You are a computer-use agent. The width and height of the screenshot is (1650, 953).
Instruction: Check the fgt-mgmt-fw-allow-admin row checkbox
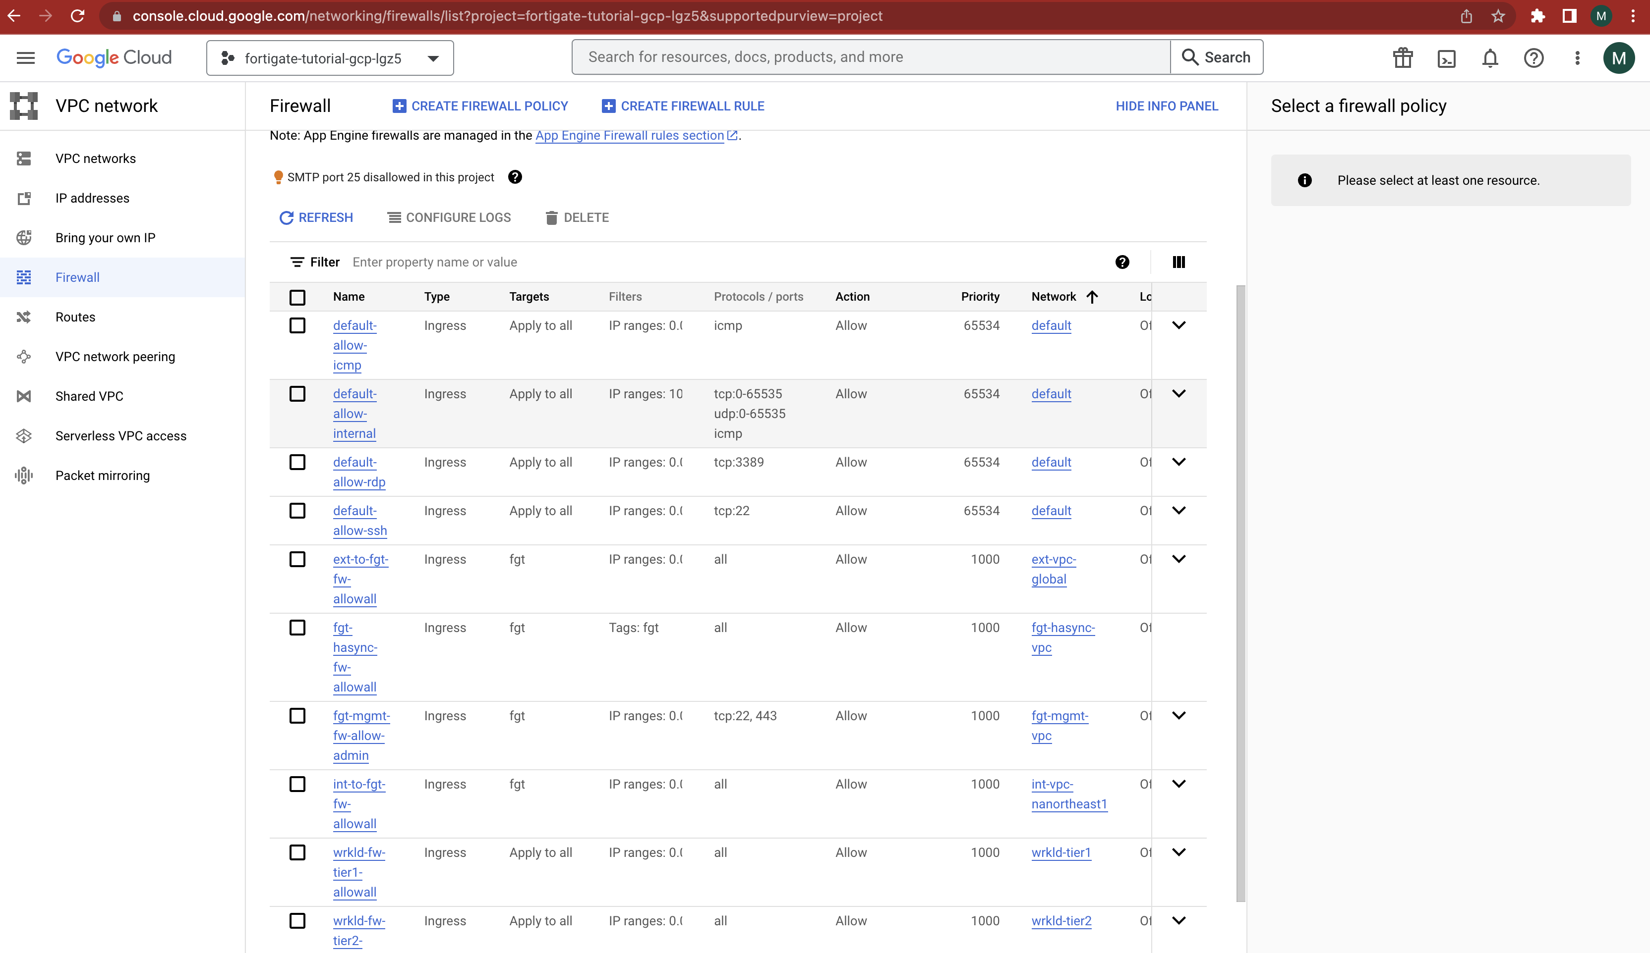tap(297, 716)
